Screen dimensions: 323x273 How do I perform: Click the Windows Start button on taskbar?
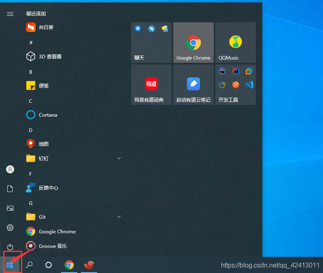10,265
